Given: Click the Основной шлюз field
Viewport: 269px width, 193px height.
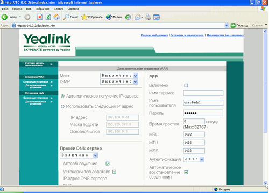Looking at the screenshot, I should [123, 132].
